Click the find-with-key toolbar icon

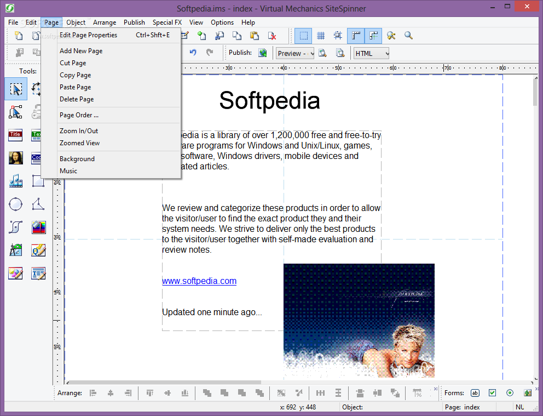point(391,36)
